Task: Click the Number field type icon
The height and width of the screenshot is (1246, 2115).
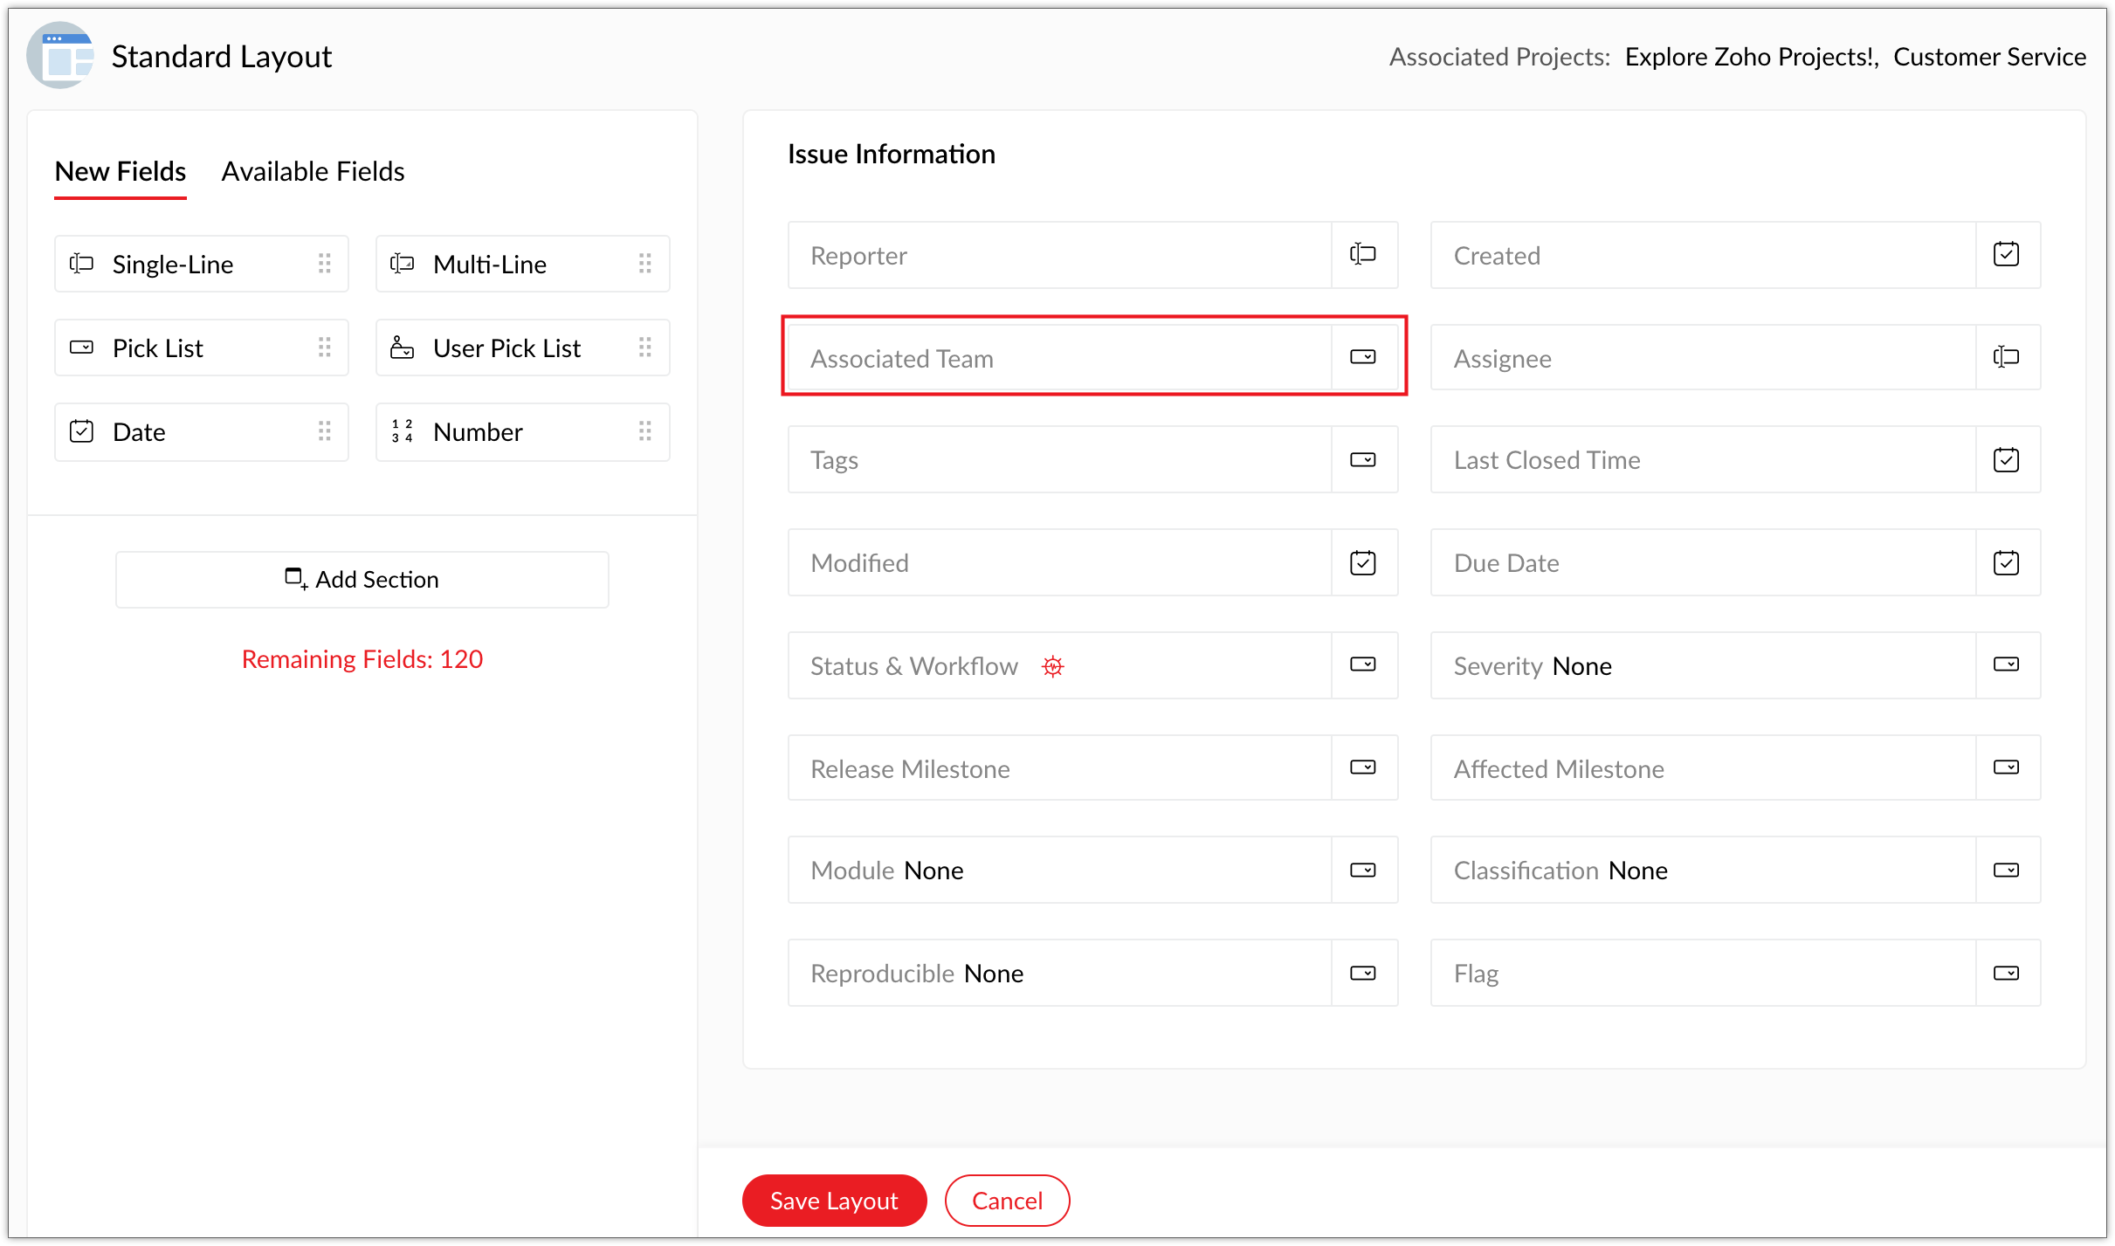Action: 402,431
